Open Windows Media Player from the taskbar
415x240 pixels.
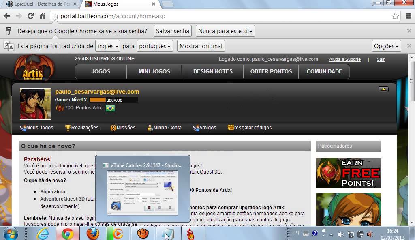click(118, 234)
